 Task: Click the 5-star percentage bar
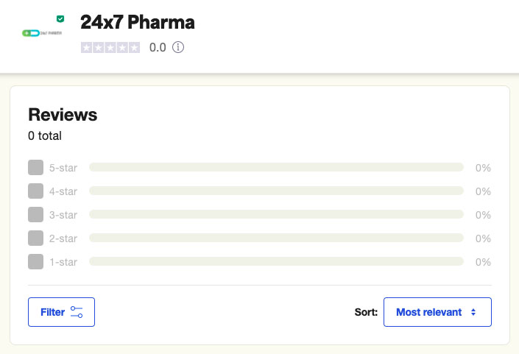pos(276,168)
